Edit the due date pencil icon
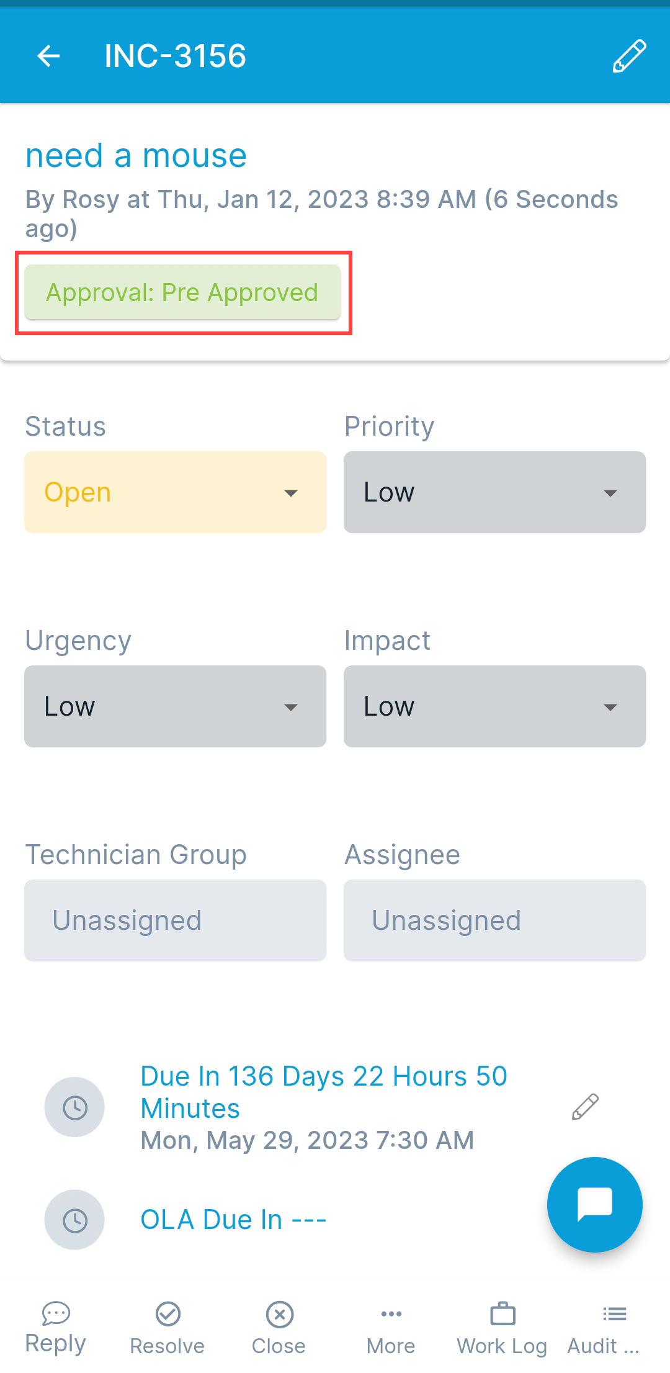Image resolution: width=670 pixels, height=1373 pixels. tap(584, 1107)
